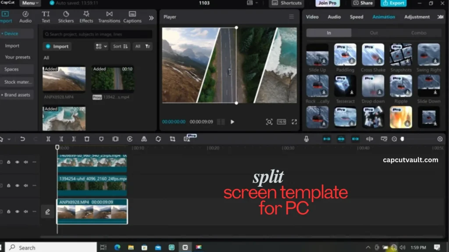The width and height of the screenshot is (449, 252).
Task: Open the Sort dropdown in media panel
Action: tap(120, 46)
